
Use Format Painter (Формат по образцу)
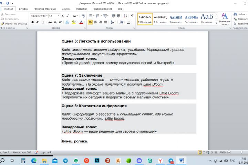click(14, 24)
